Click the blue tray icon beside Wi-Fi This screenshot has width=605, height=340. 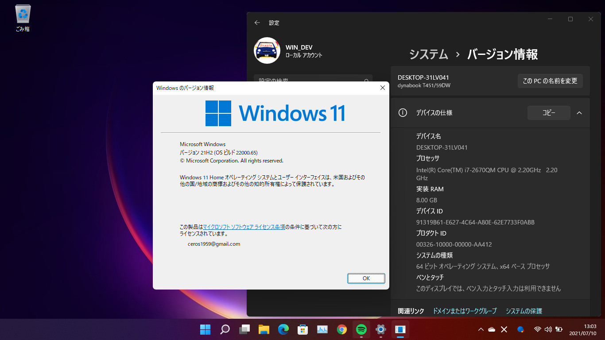click(521, 329)
